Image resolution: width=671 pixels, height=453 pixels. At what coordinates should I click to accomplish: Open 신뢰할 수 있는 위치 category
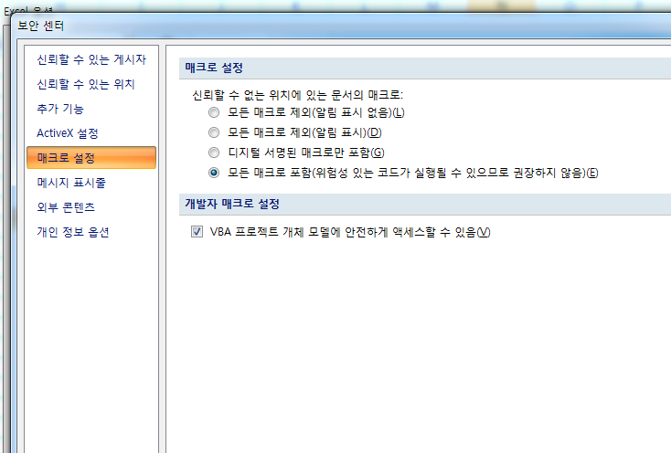(x=86, y=84)
